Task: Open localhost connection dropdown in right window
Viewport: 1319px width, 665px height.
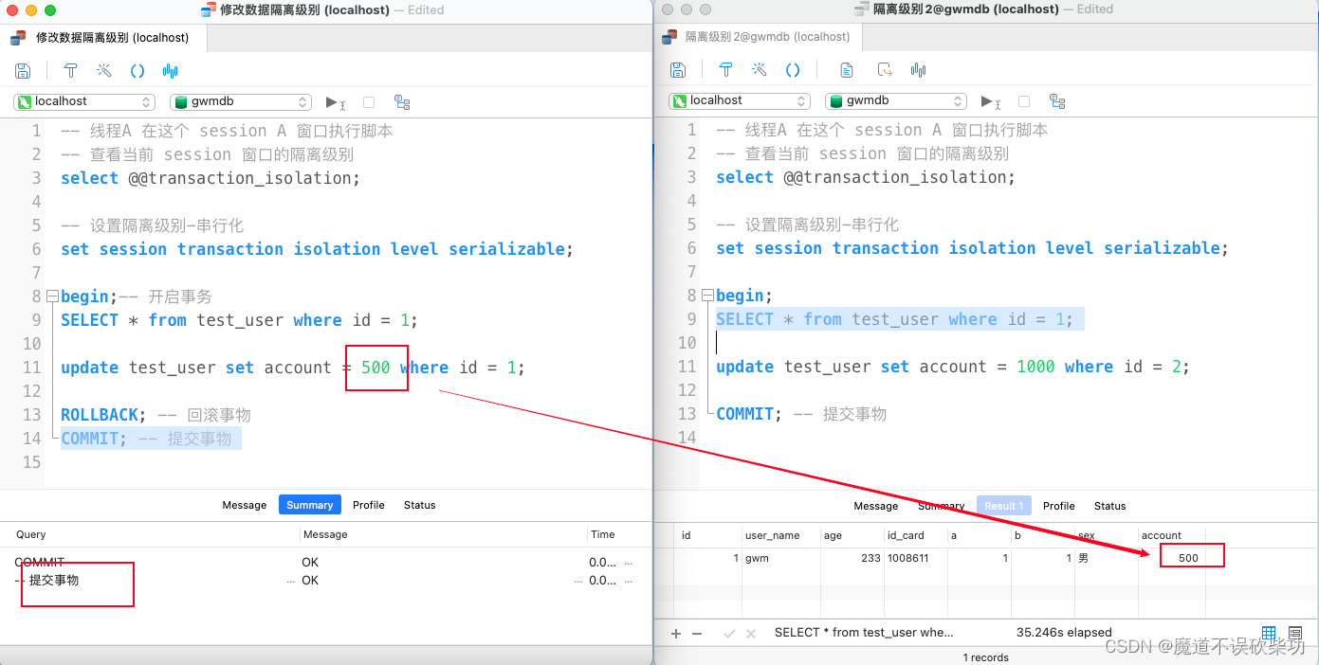Action: 740,100
